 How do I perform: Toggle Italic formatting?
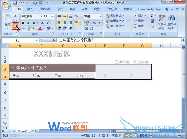(28, 23)
